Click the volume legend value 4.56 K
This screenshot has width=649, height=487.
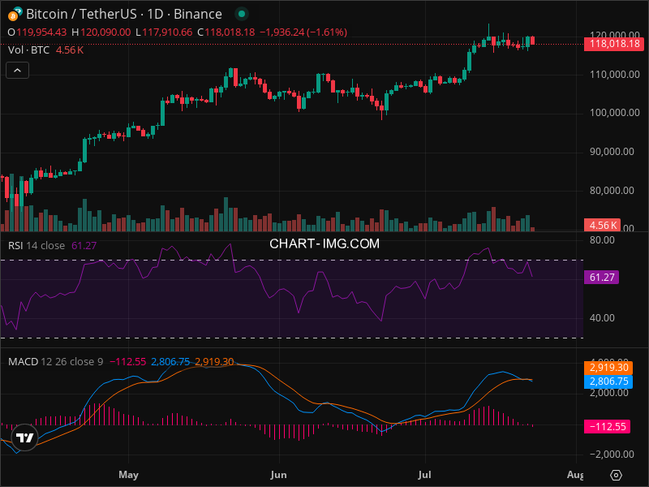70,50
